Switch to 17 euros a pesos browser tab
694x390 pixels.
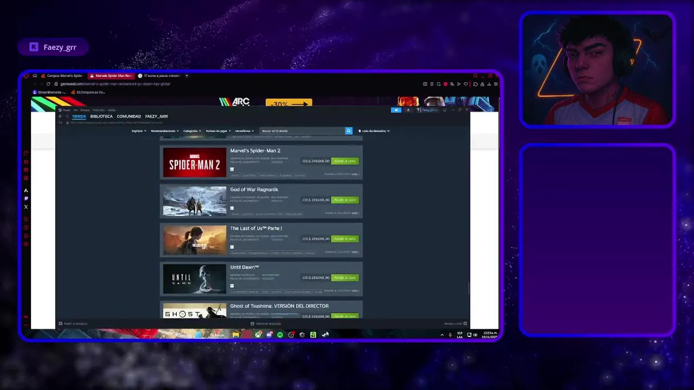[158, 76]
